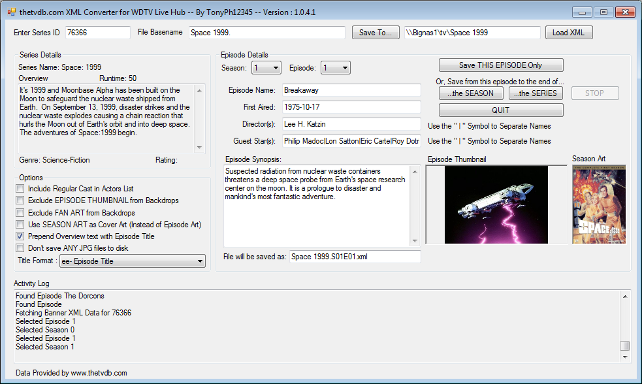The width and height of the screenshot is (642, 384).
Task: Click Activity Log scrollbar up arrow
Action: (625, 296)
